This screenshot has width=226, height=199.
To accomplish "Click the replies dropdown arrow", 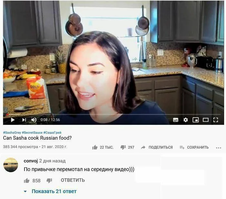I will tap(26, 192).
